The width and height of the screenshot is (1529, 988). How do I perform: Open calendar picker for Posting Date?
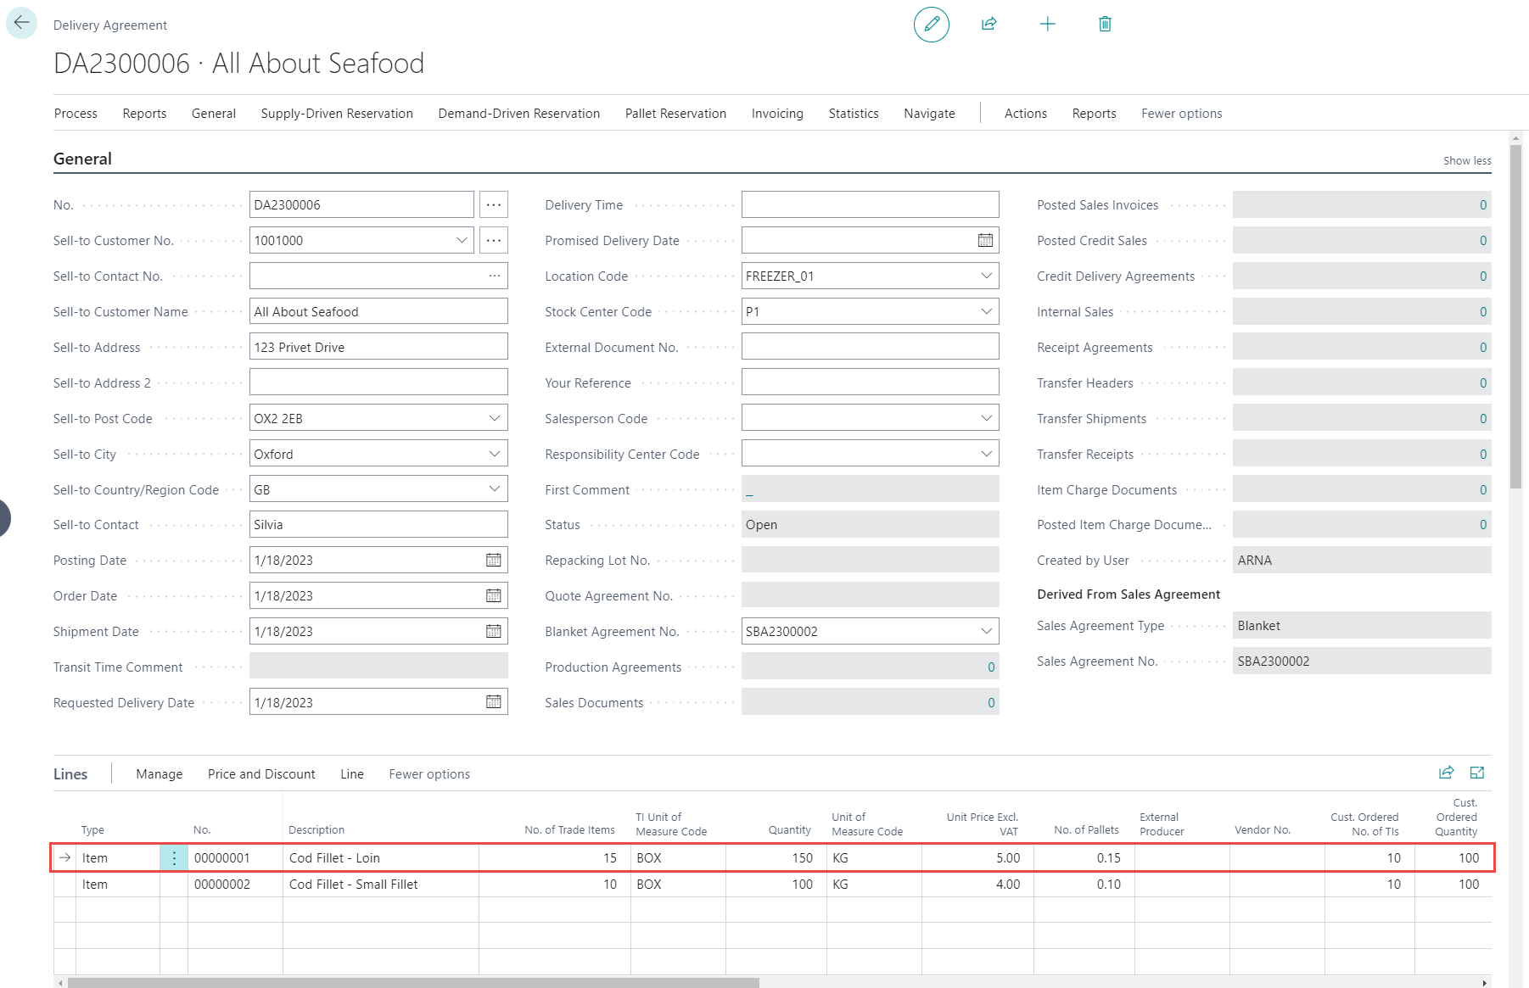pos(493,561)
